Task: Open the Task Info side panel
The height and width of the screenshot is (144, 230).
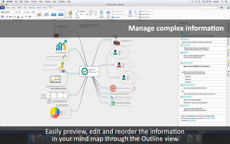Action: [228, 41]
